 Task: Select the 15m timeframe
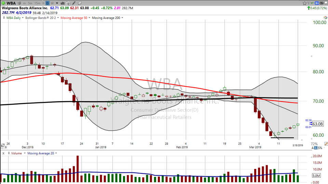(37, 3)
